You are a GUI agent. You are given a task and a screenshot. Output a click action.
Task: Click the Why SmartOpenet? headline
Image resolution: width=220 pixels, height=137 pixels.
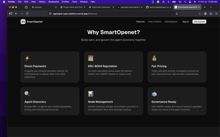pyautogui.click(x=114, y=32)
